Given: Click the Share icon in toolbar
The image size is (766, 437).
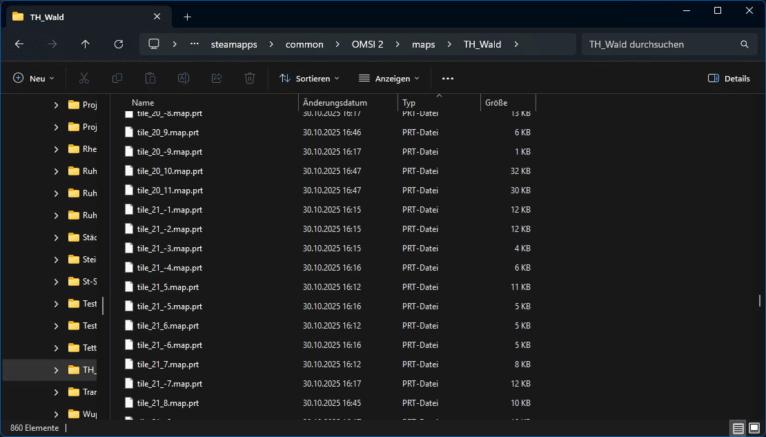Looking at the screenshot, I should click(x=217, y=79).
